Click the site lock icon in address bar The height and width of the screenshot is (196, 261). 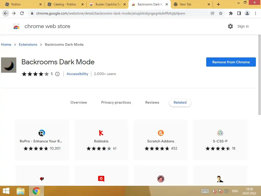pos(32,13)
